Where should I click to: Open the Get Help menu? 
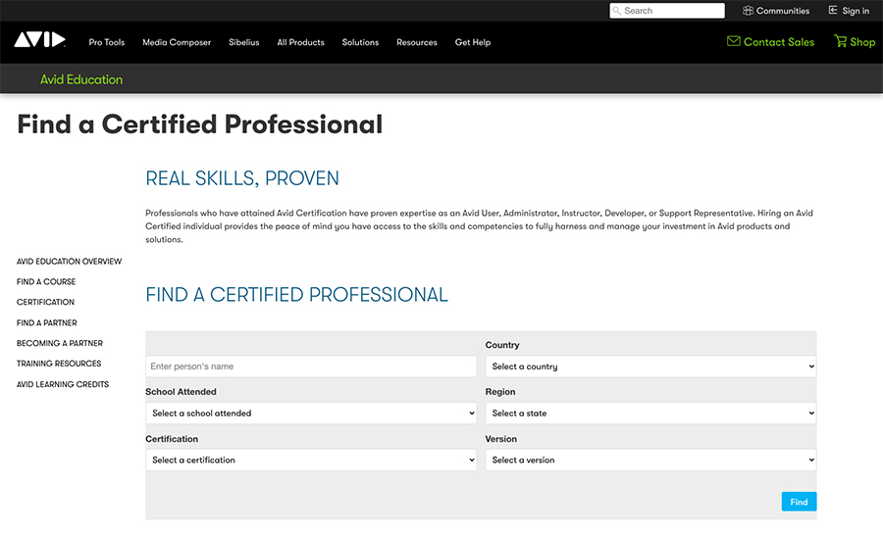click(473, 42)
